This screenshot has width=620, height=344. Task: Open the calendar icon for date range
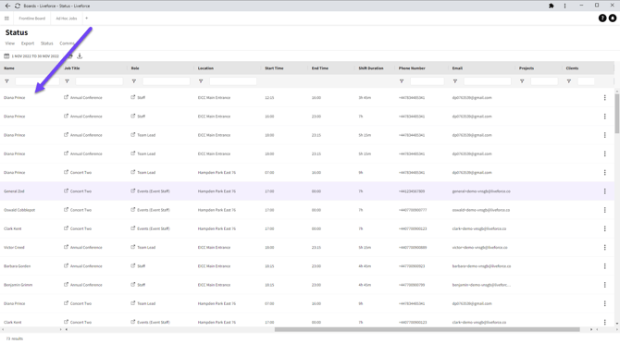click(6, 56)
